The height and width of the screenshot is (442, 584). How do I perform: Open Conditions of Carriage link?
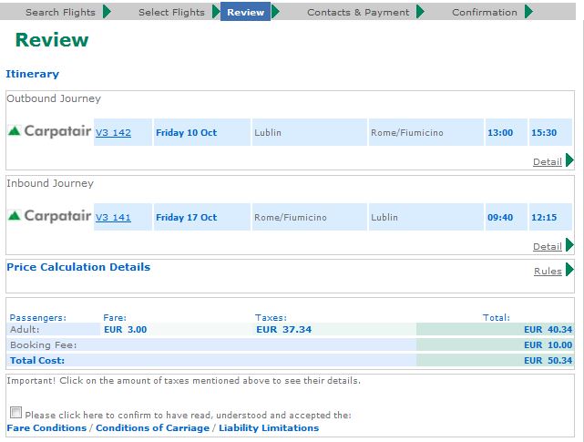[153, 427]
